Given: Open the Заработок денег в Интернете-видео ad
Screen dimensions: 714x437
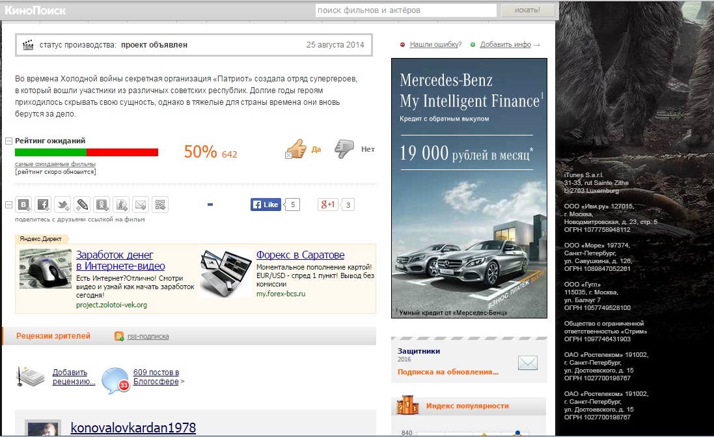Looking at the screenshot, I should pos(120,261).
